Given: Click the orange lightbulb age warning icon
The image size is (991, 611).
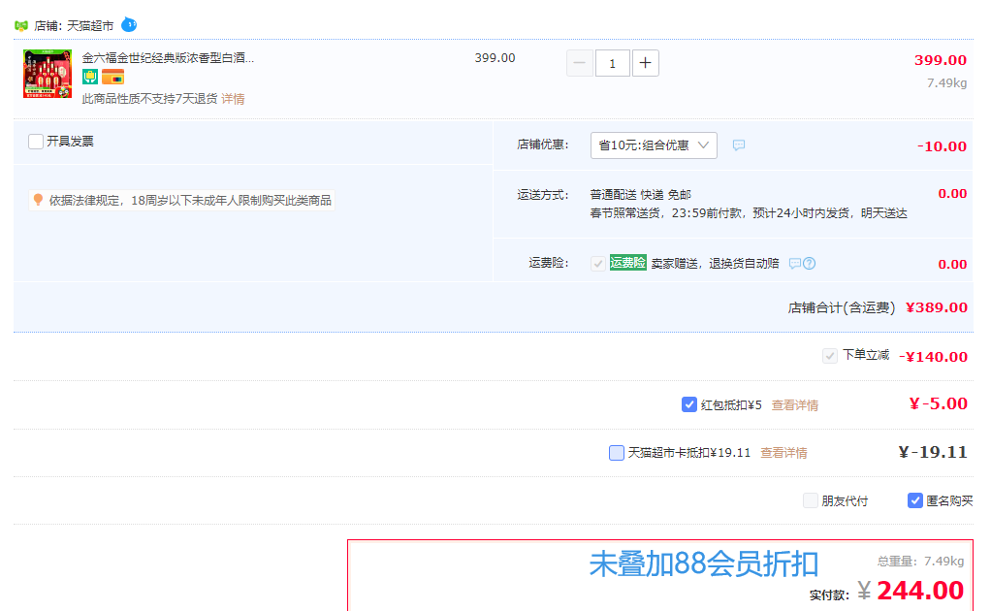Looking at the screenshot, I should [x=38, y=200].
